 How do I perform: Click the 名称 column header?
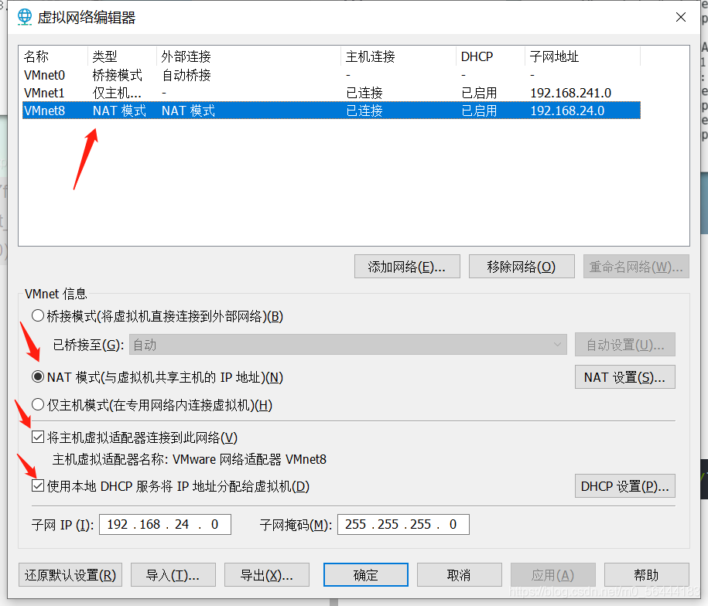54,56
